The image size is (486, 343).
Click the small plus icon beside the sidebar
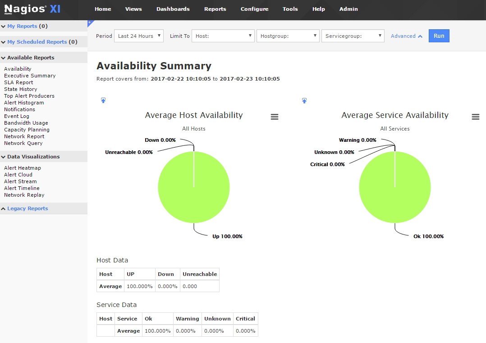click(x=89, y=22)
